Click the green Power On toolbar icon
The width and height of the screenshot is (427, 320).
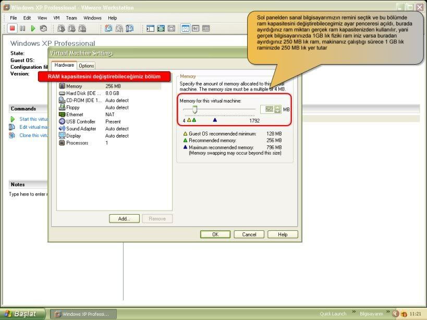[x=33, y=28]
